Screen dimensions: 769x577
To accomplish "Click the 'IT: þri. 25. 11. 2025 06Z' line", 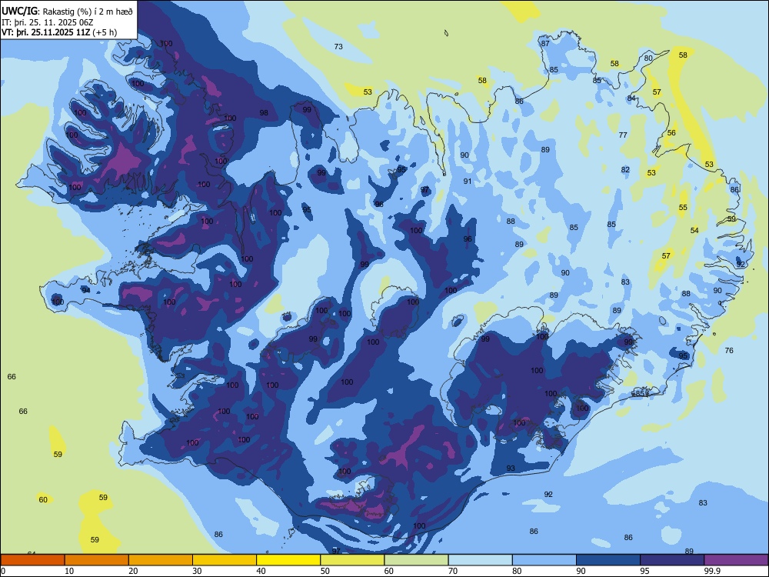I will point(47,22).
